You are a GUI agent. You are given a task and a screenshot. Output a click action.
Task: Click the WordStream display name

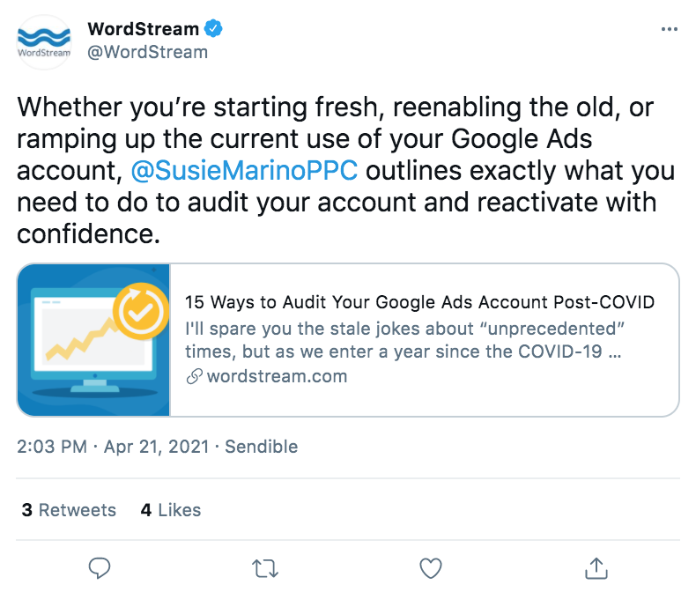[x=143, y=29]
